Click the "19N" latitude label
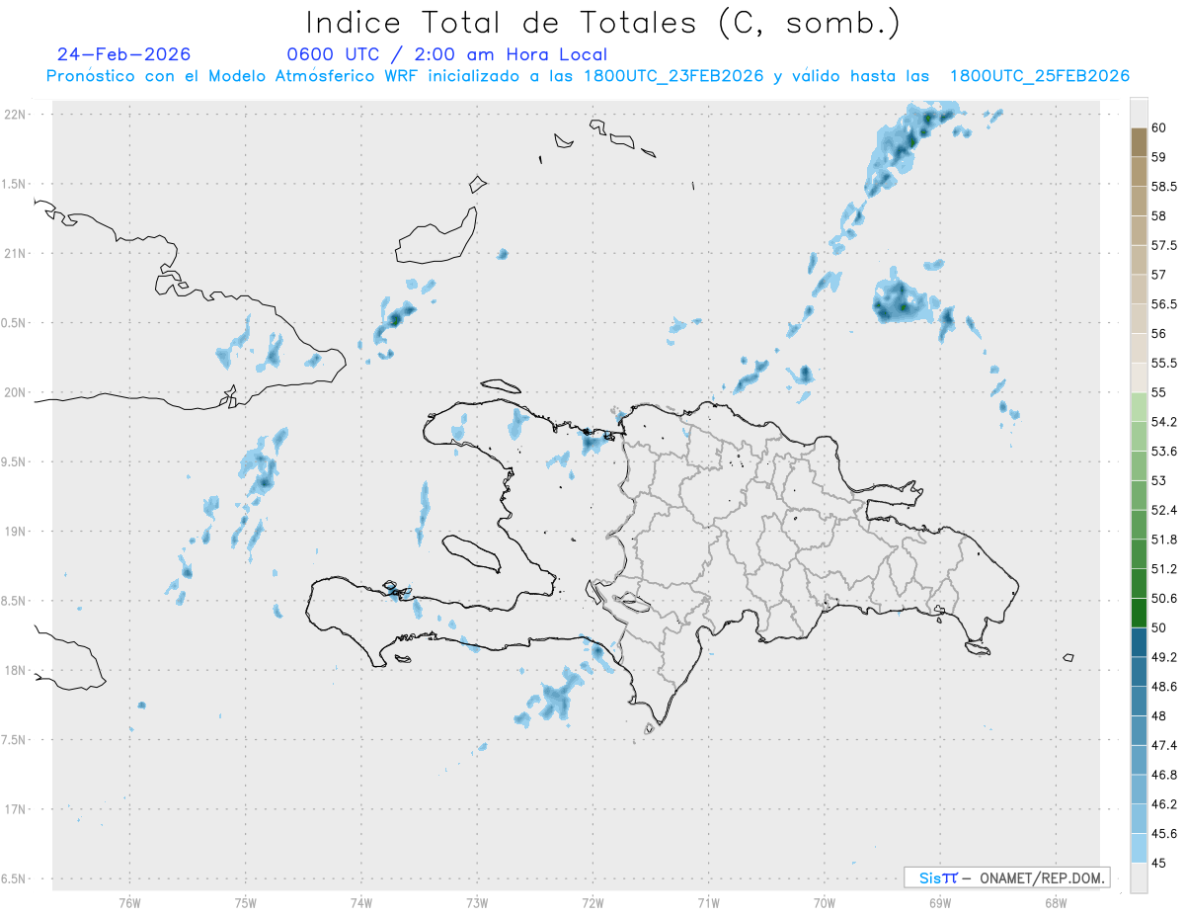 tap(16, 532)
